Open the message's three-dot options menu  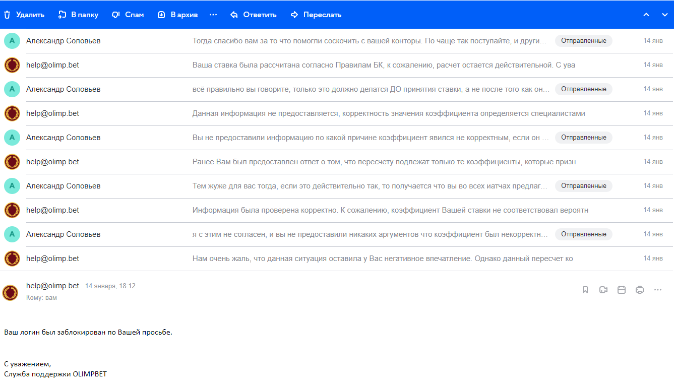(x=658, y=290)
